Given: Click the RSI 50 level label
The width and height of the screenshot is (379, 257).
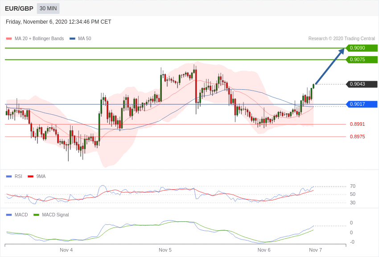Looking at the screenshot, I should coord(353,194).
